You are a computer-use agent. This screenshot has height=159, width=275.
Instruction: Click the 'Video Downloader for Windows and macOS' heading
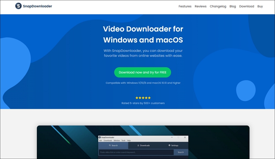143,35
